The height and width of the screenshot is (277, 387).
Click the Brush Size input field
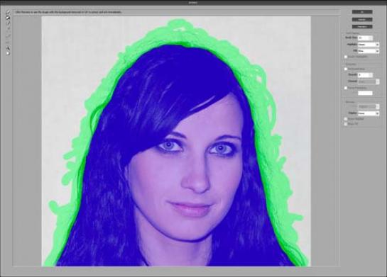[365, 38]
